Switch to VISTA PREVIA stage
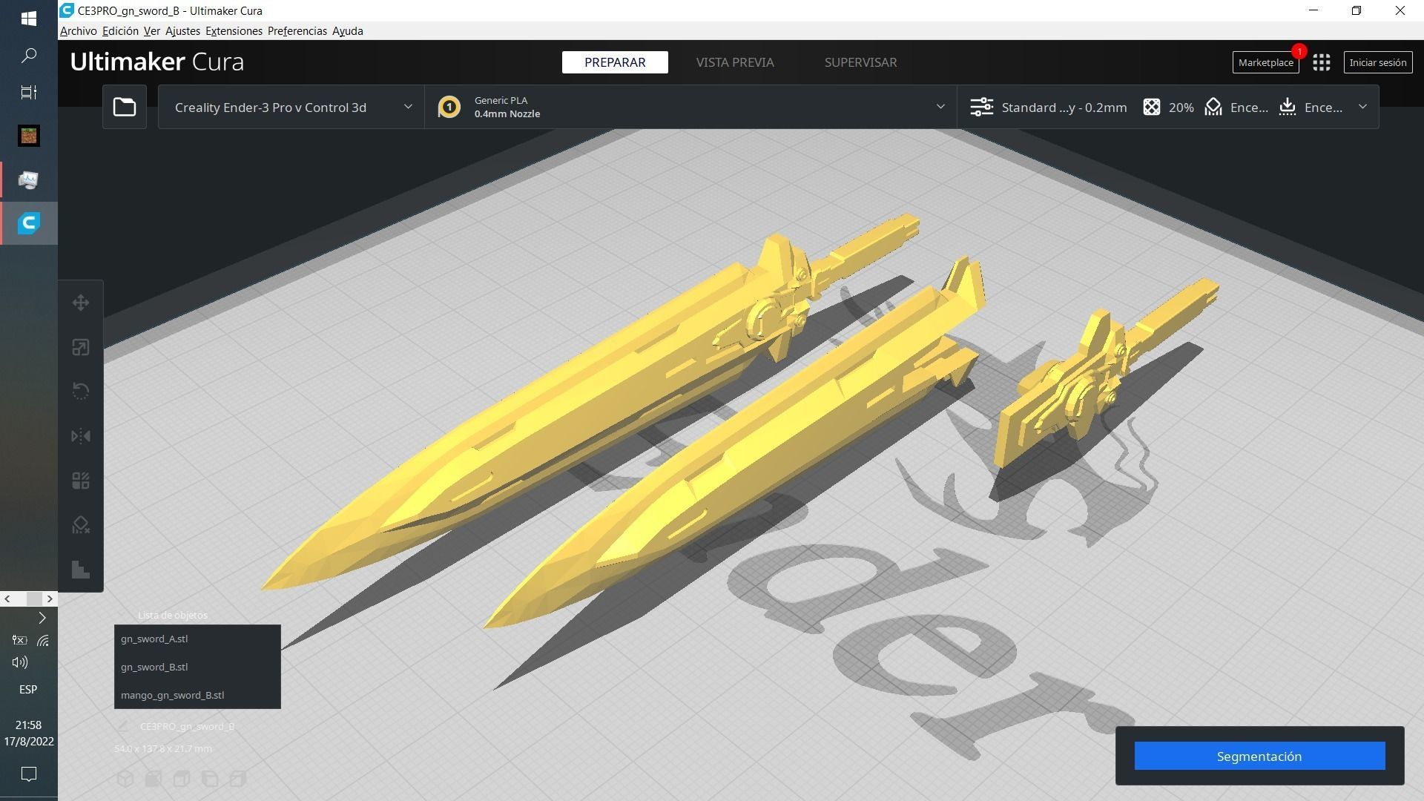The image size is (1424, 801). pos(735,62)
